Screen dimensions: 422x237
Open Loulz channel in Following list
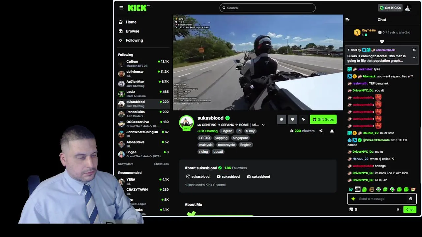tap(143, 94)
